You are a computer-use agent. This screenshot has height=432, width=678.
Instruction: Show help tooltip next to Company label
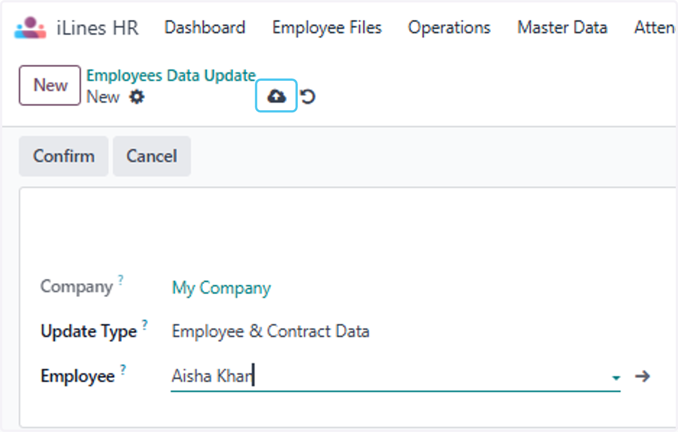tap(120, 278)
